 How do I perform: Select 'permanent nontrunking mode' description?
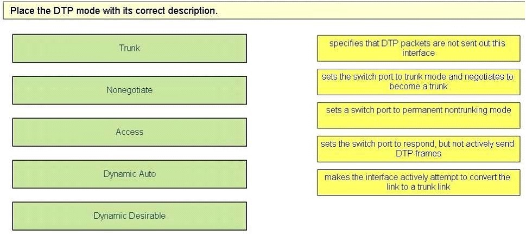[419, 115]
